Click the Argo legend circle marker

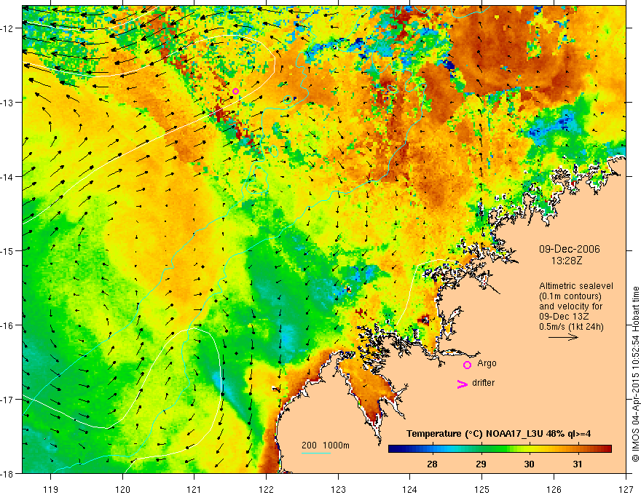pyautogui.click(x=467, y=365)
